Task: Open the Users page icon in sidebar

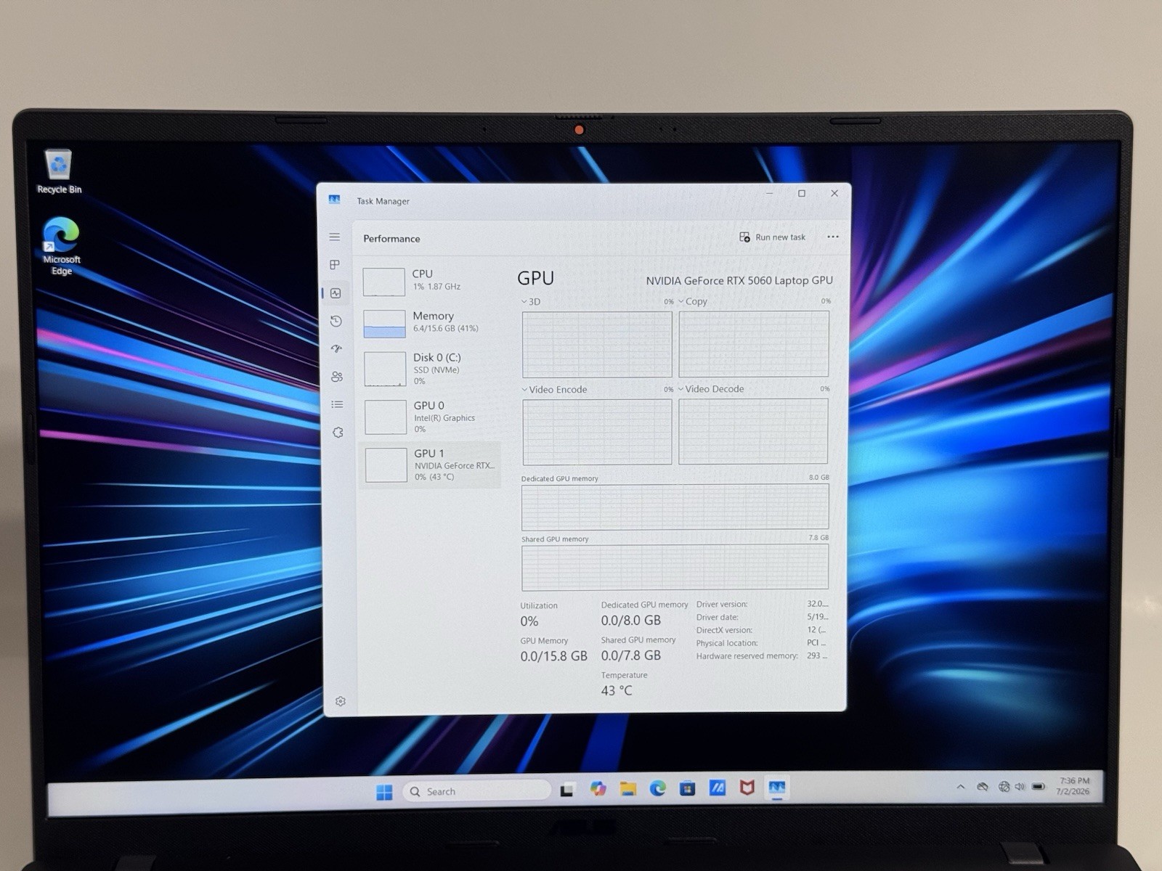Action: tap(337, 377)
